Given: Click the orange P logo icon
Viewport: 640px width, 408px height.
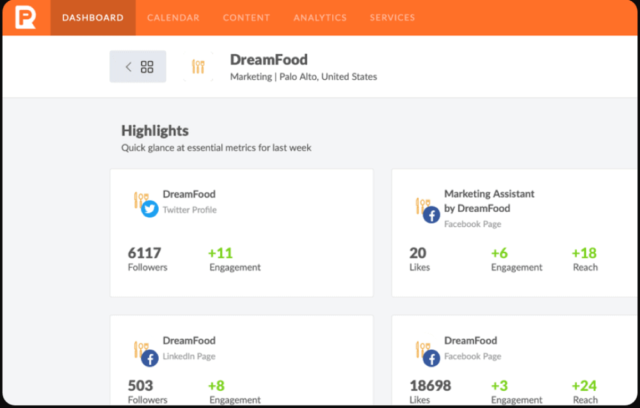Looking at the screenshot, I should (x=26, y=17).
